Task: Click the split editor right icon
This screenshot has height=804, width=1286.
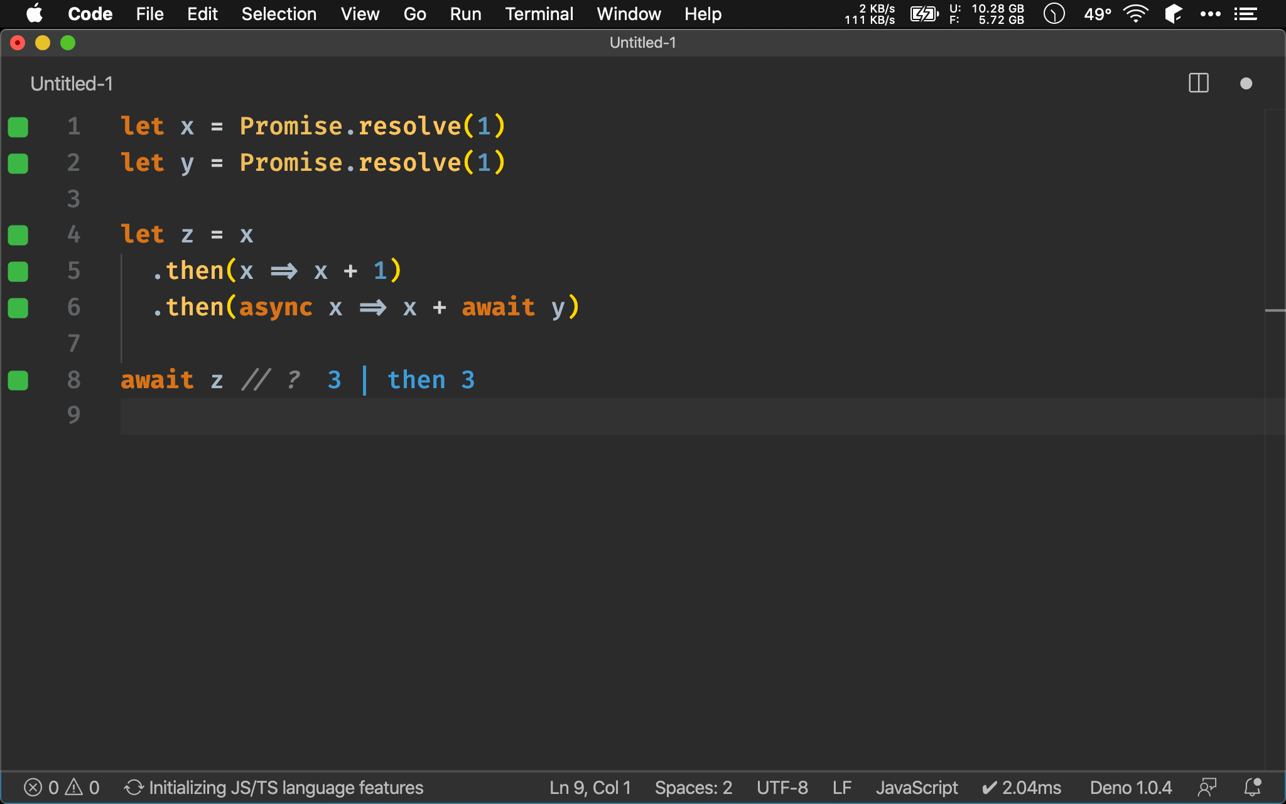Action: point(1198,83)
